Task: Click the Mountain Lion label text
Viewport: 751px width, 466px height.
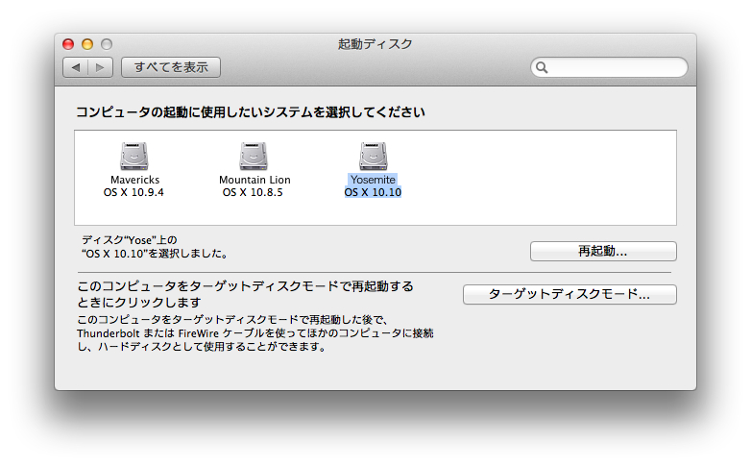Action: [254, 180]
